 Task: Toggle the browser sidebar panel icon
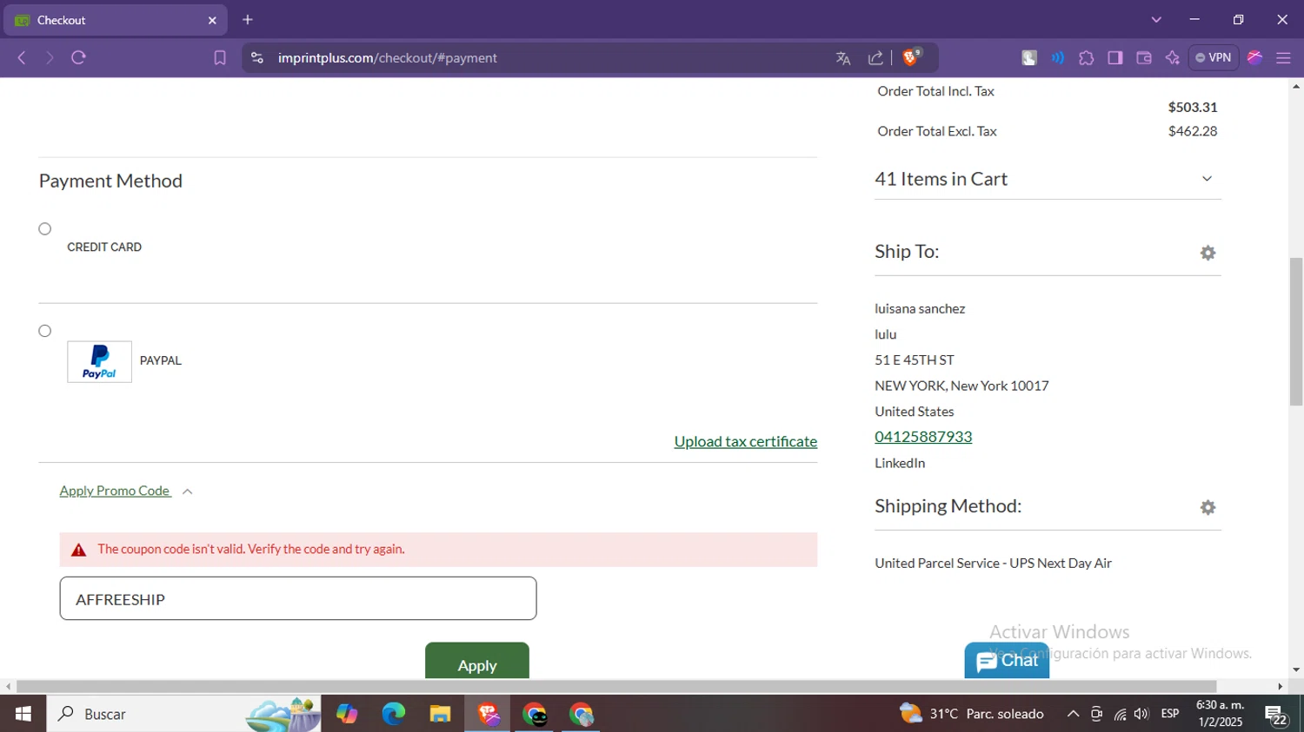[1115, 58]
